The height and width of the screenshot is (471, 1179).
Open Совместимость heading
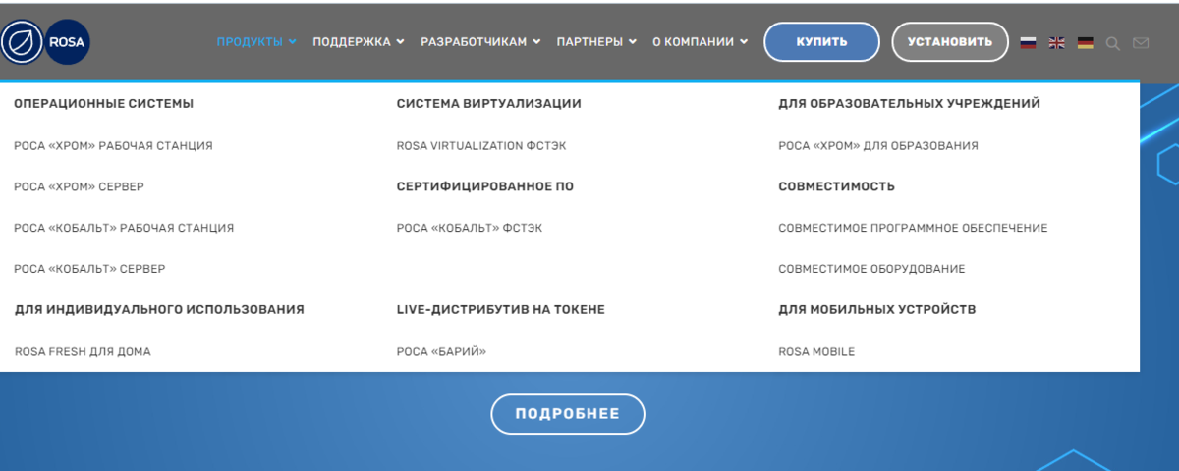[837, 186]
